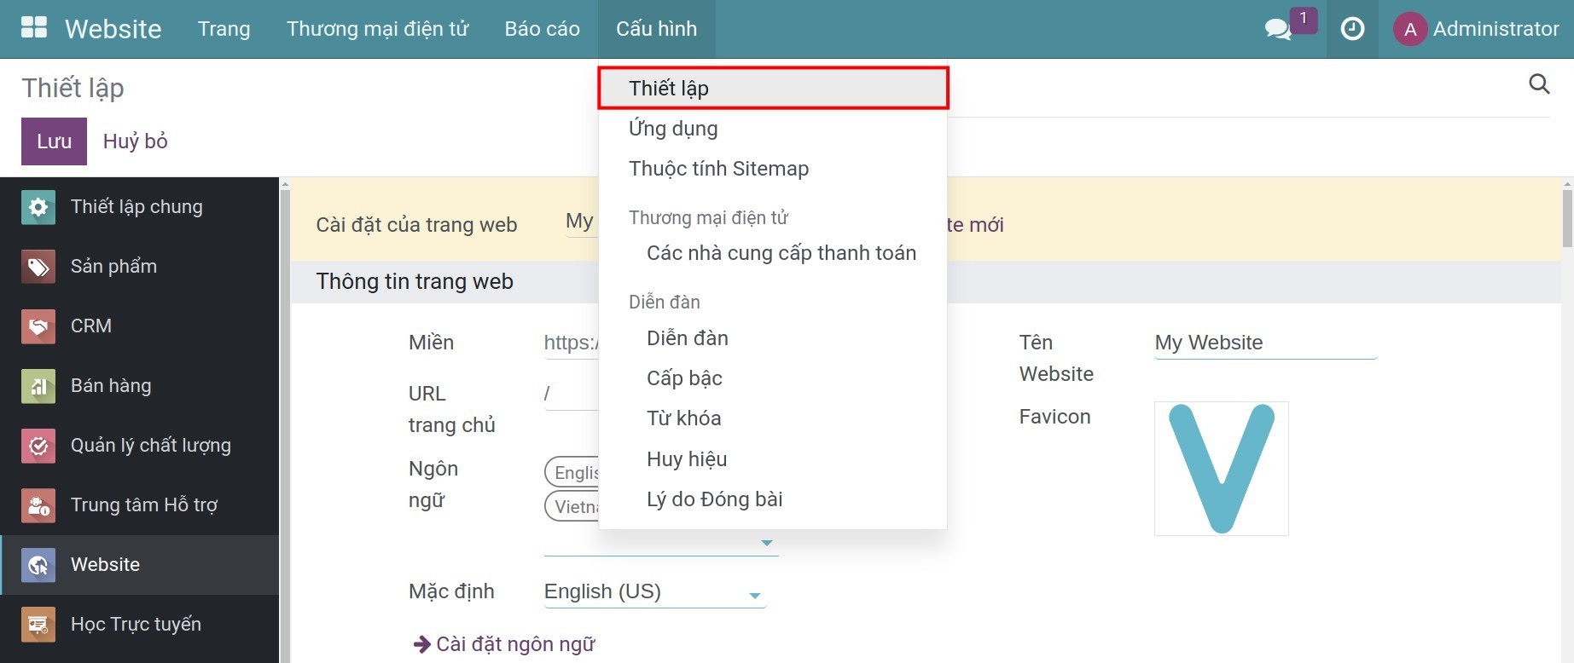Open Các nhà cung cấp thanh toán
This screenshot has width=1574, height=663.
[x=781, y=253]
